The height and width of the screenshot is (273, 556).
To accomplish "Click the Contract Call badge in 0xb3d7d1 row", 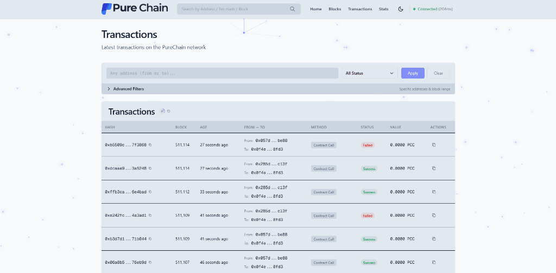I will [x=324, y=239].
